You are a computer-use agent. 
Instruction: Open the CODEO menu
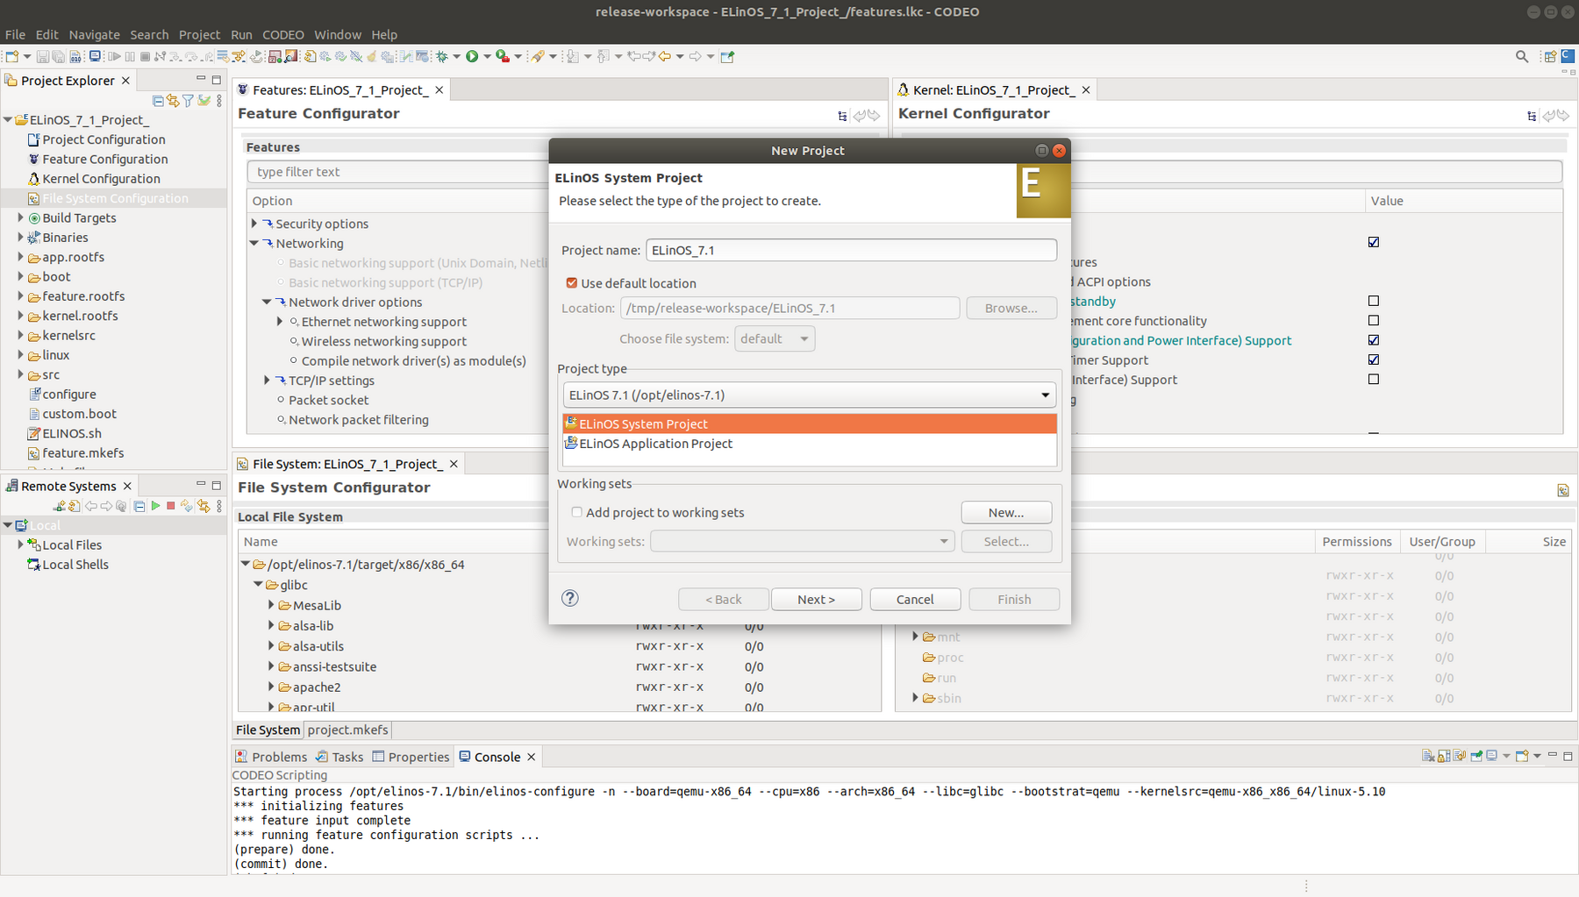[282, 34]
